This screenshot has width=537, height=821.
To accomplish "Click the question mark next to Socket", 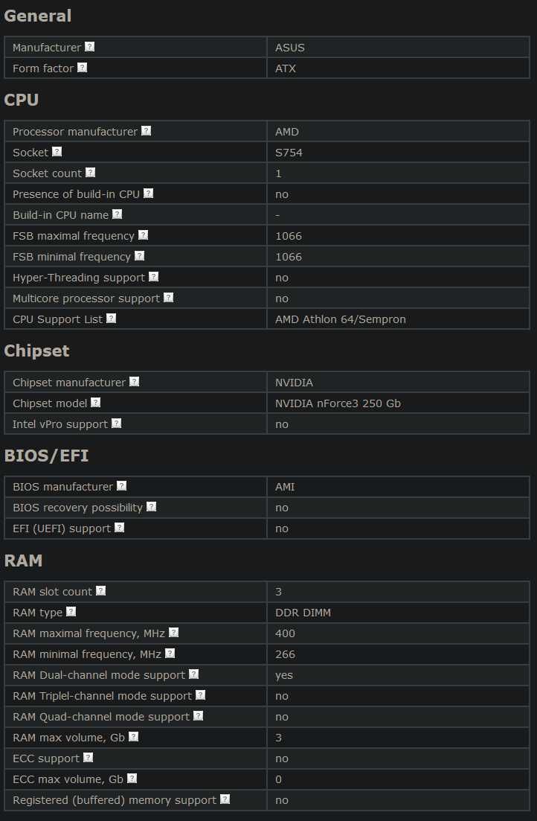I will point(57,151).
